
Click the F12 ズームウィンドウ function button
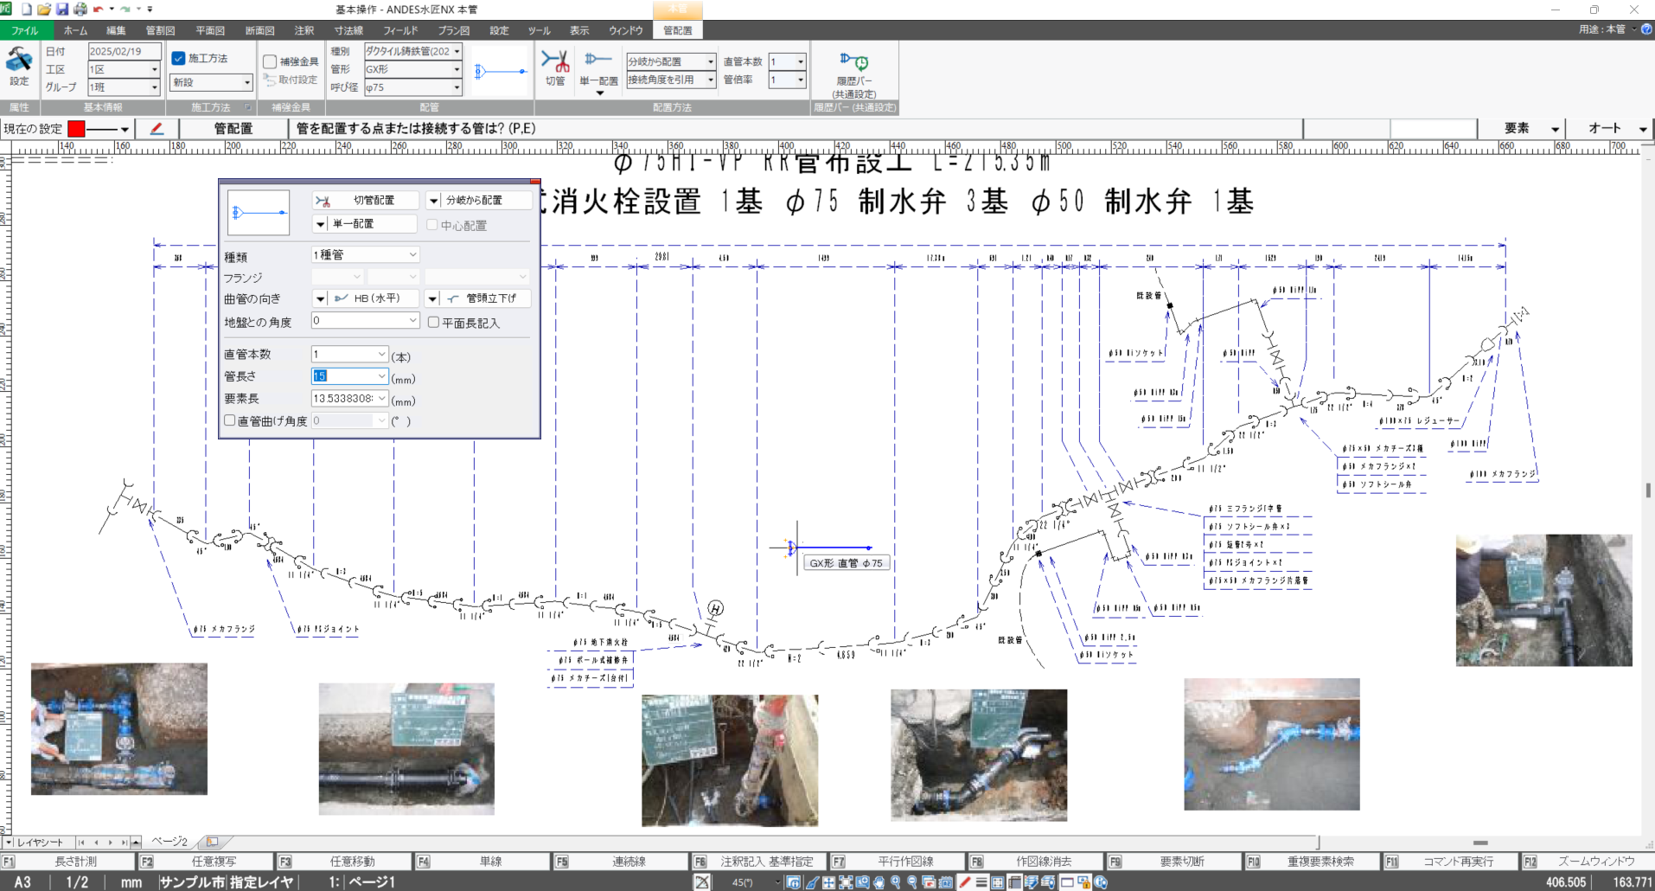coord(1587,862)
